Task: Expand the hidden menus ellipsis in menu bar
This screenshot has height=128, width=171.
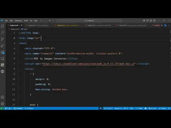Action: (41, 21)
